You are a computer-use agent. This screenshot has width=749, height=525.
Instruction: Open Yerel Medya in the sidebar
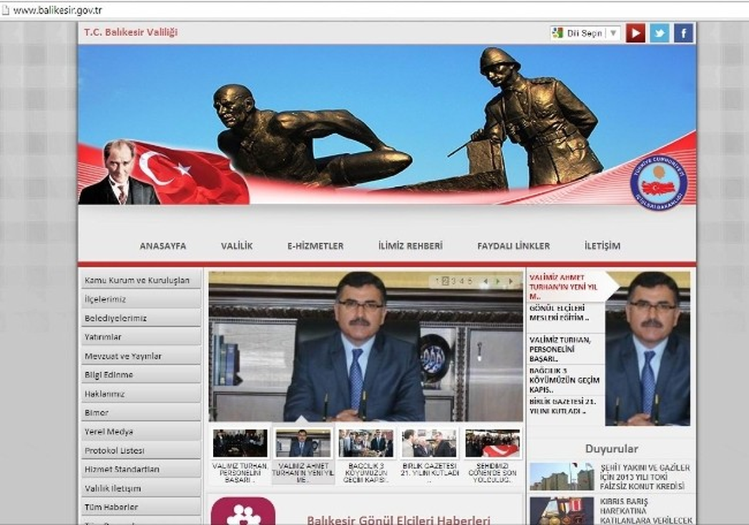point(141,431)
